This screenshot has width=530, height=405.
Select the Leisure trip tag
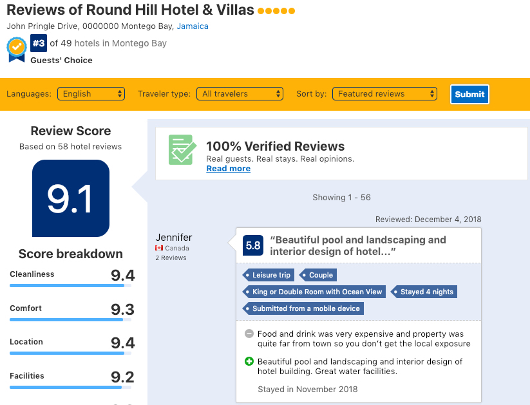tap(269, 275)
